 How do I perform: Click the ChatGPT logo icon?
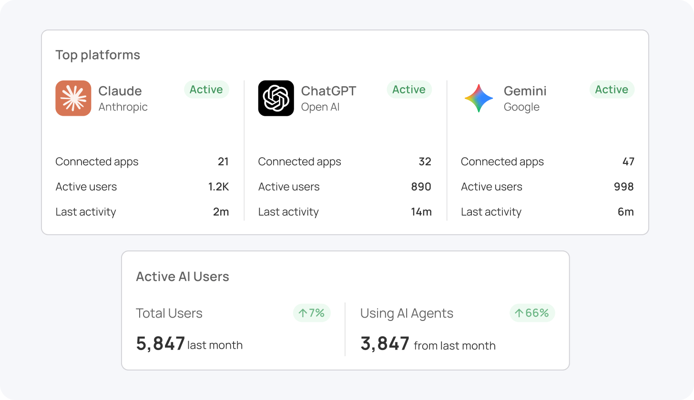276,98
